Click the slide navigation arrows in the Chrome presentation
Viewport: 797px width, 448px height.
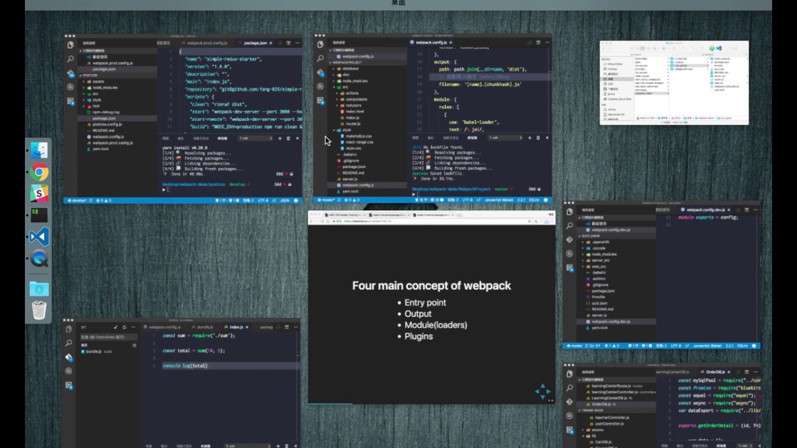point(542,391)
